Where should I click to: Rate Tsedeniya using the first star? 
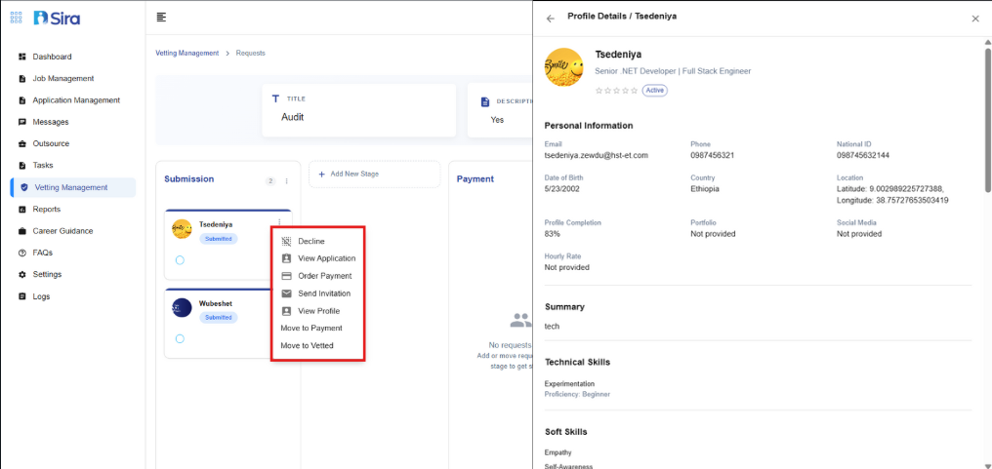(599, 91)
